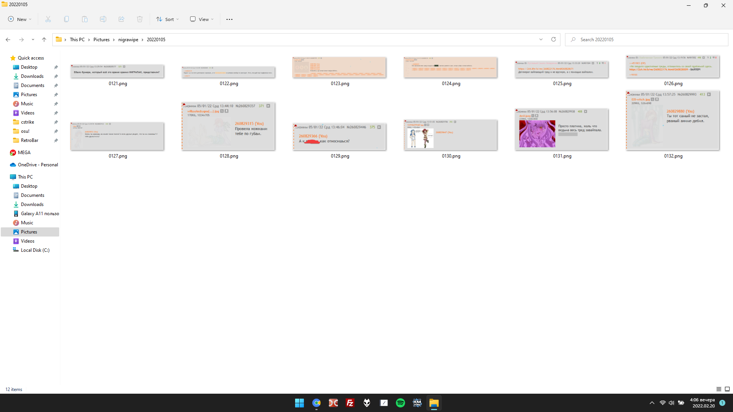Click the Cut icon in toolbar

(x=48, y=19)
